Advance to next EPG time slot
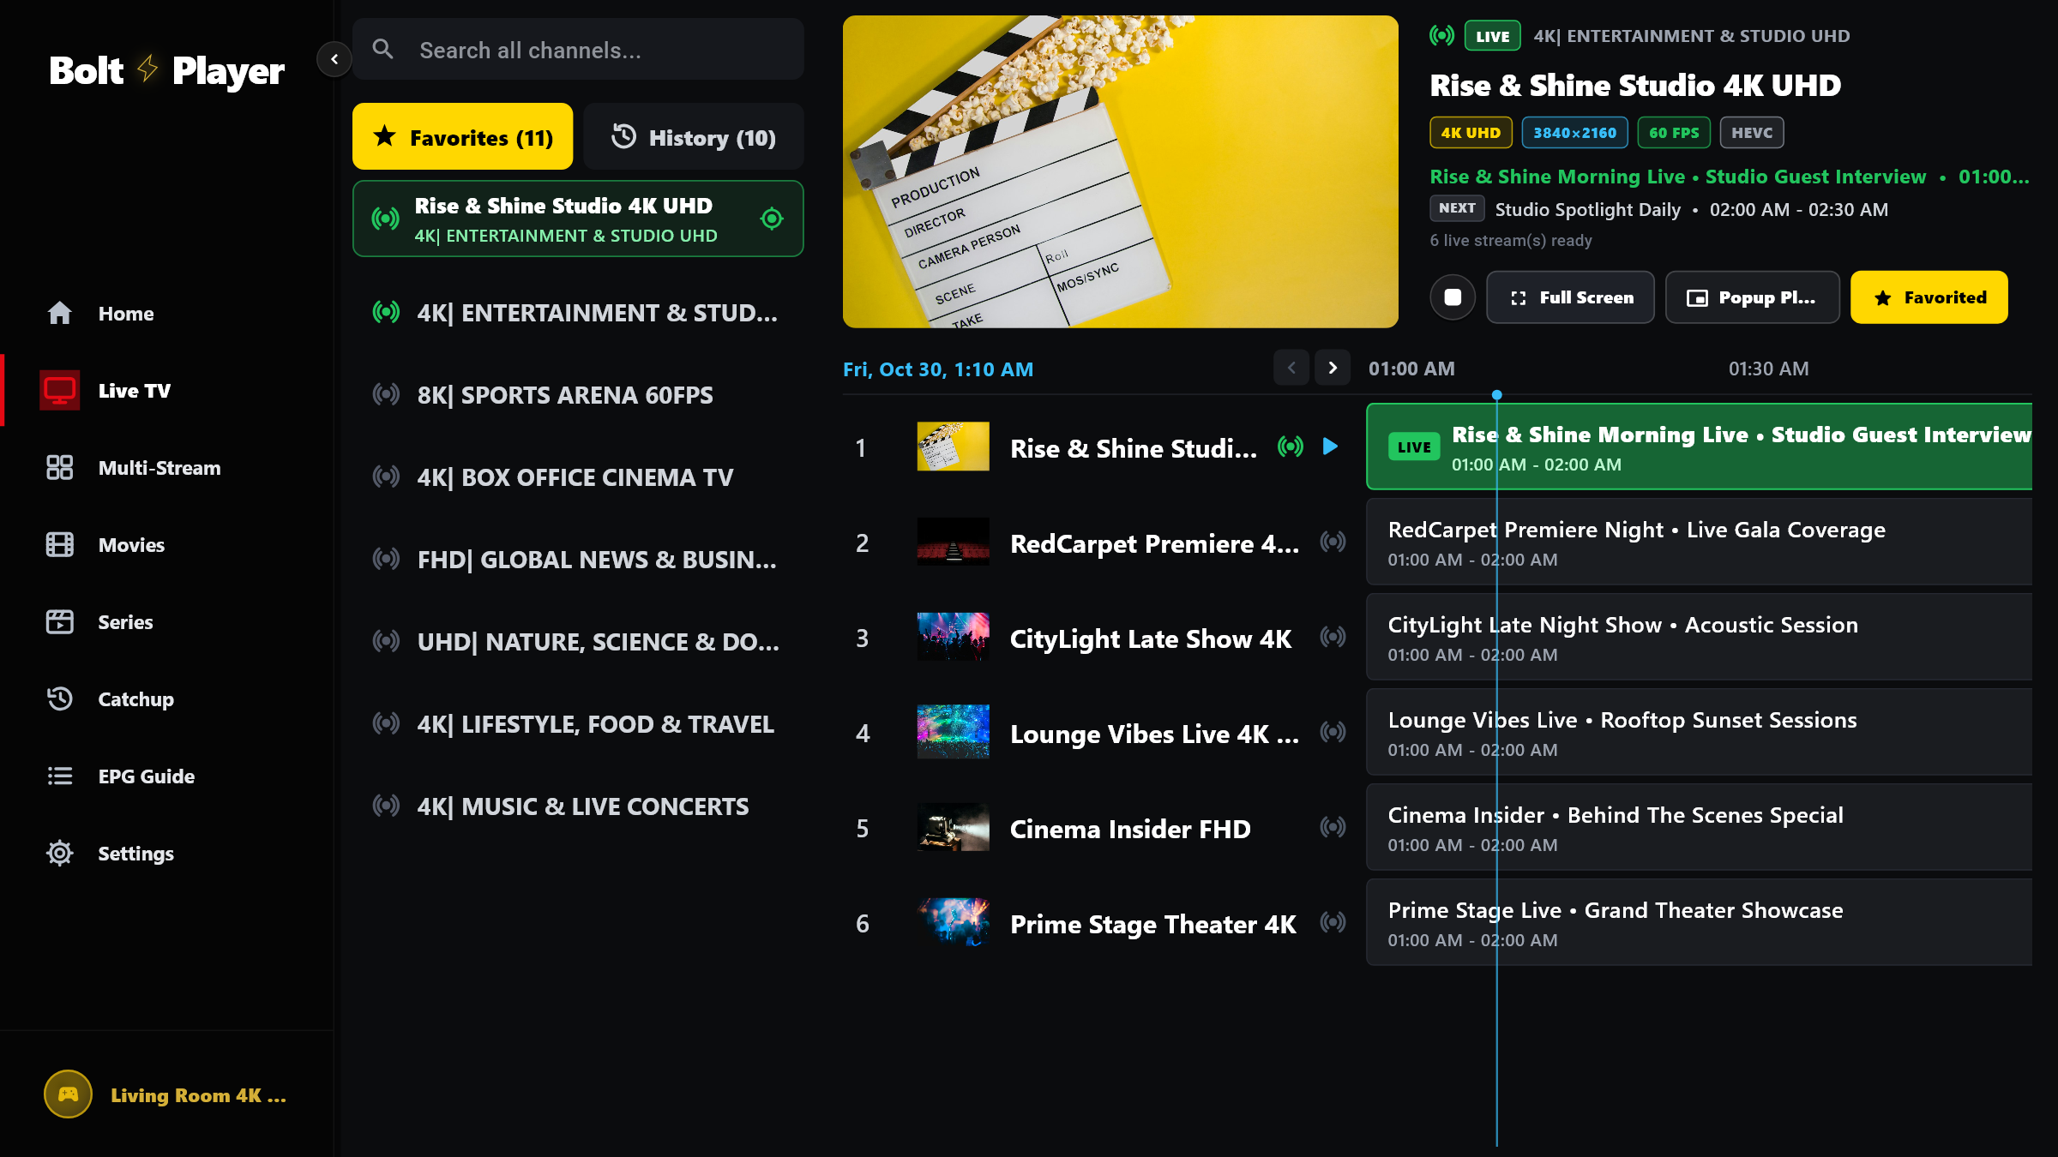The image size is (2058, 1157). pos(1333,368)
